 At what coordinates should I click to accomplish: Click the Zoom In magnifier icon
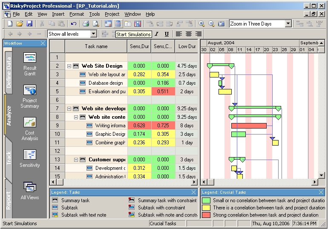click(201, 23)
